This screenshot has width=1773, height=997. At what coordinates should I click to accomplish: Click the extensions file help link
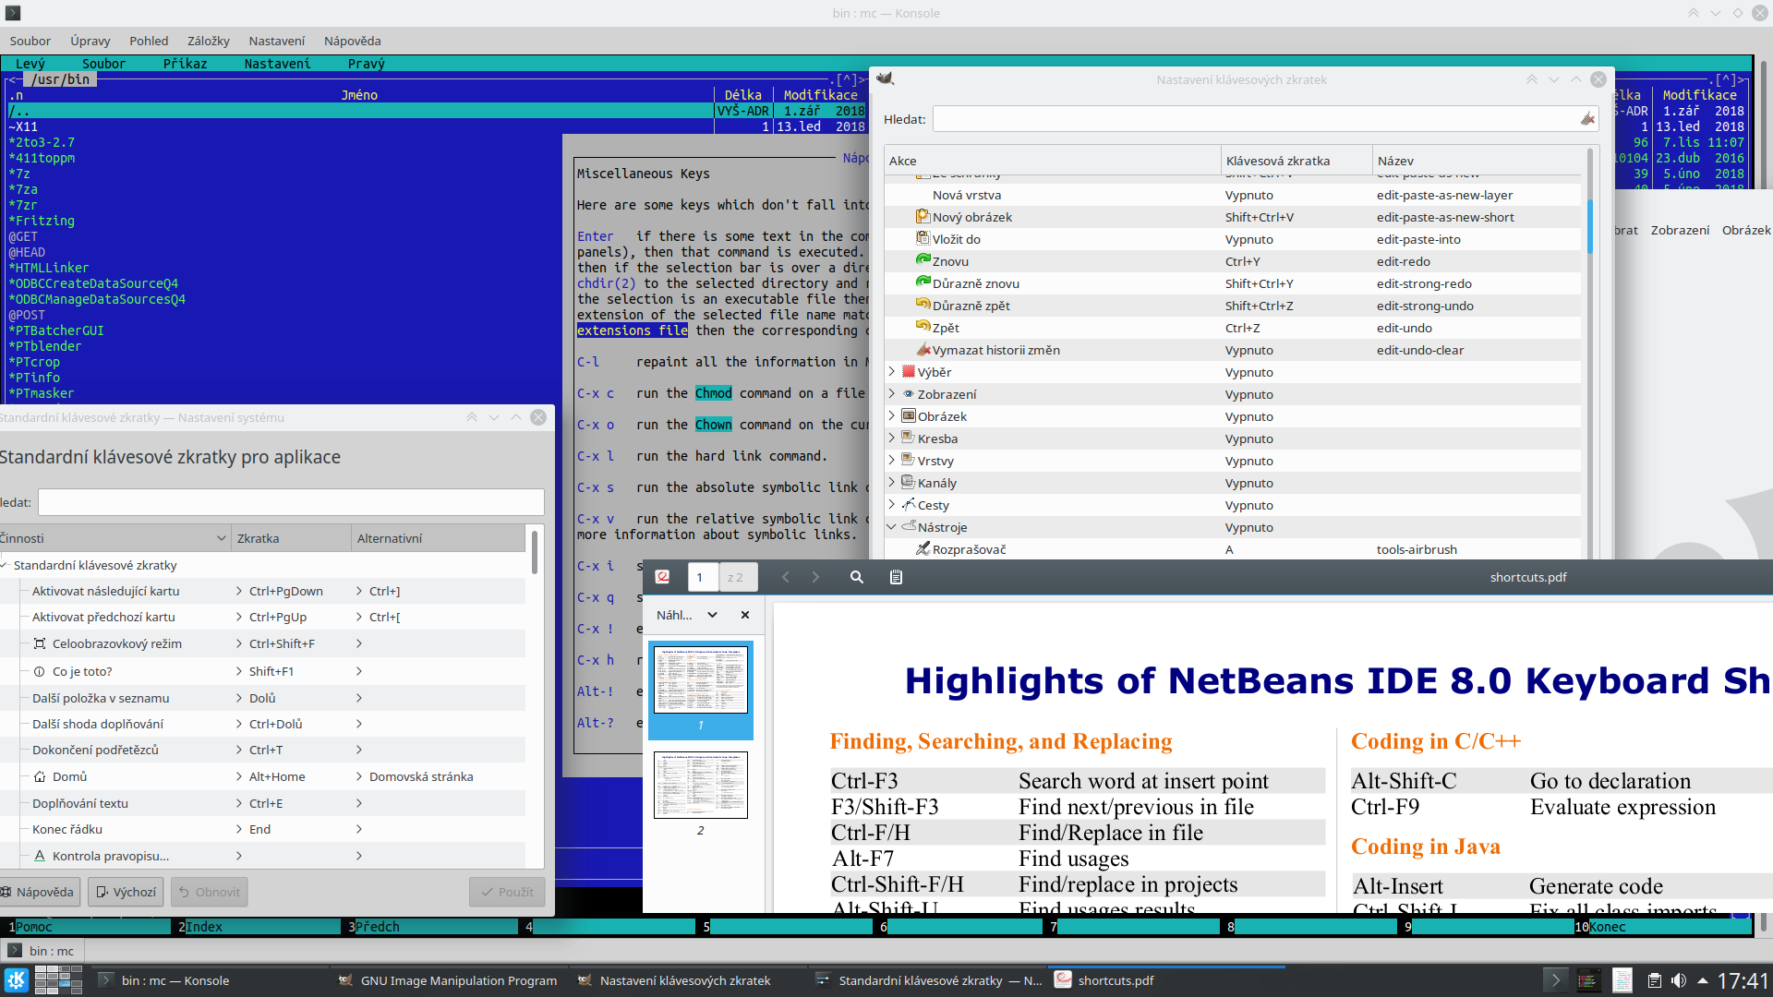tap(633, 330)
